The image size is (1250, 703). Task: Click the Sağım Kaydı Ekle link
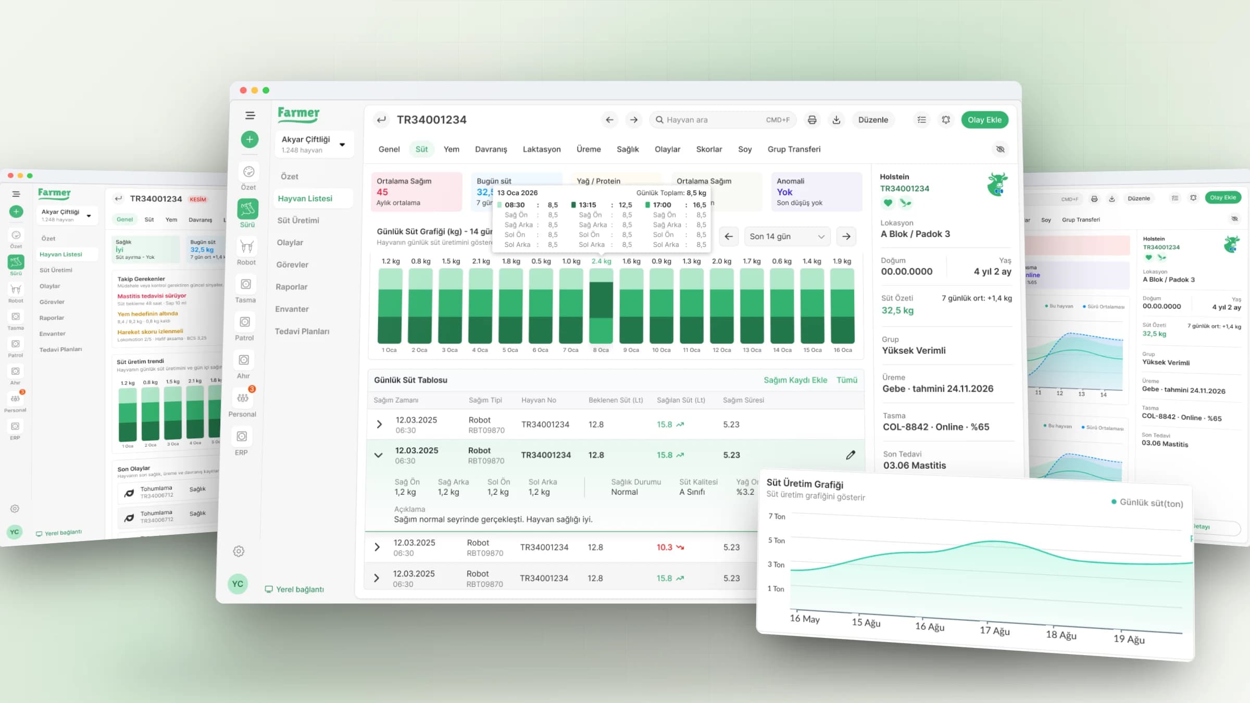(x=795, y=380)
